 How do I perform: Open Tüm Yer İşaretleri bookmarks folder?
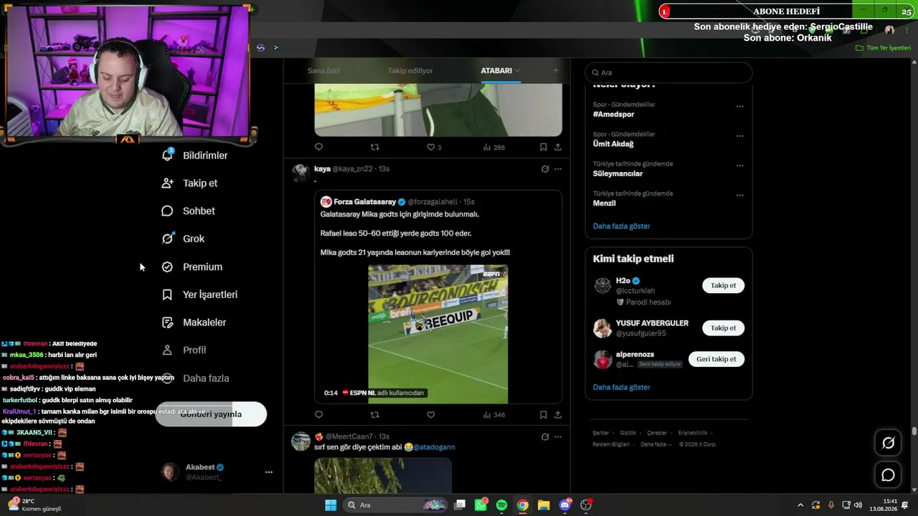click(x=884, y=48)
